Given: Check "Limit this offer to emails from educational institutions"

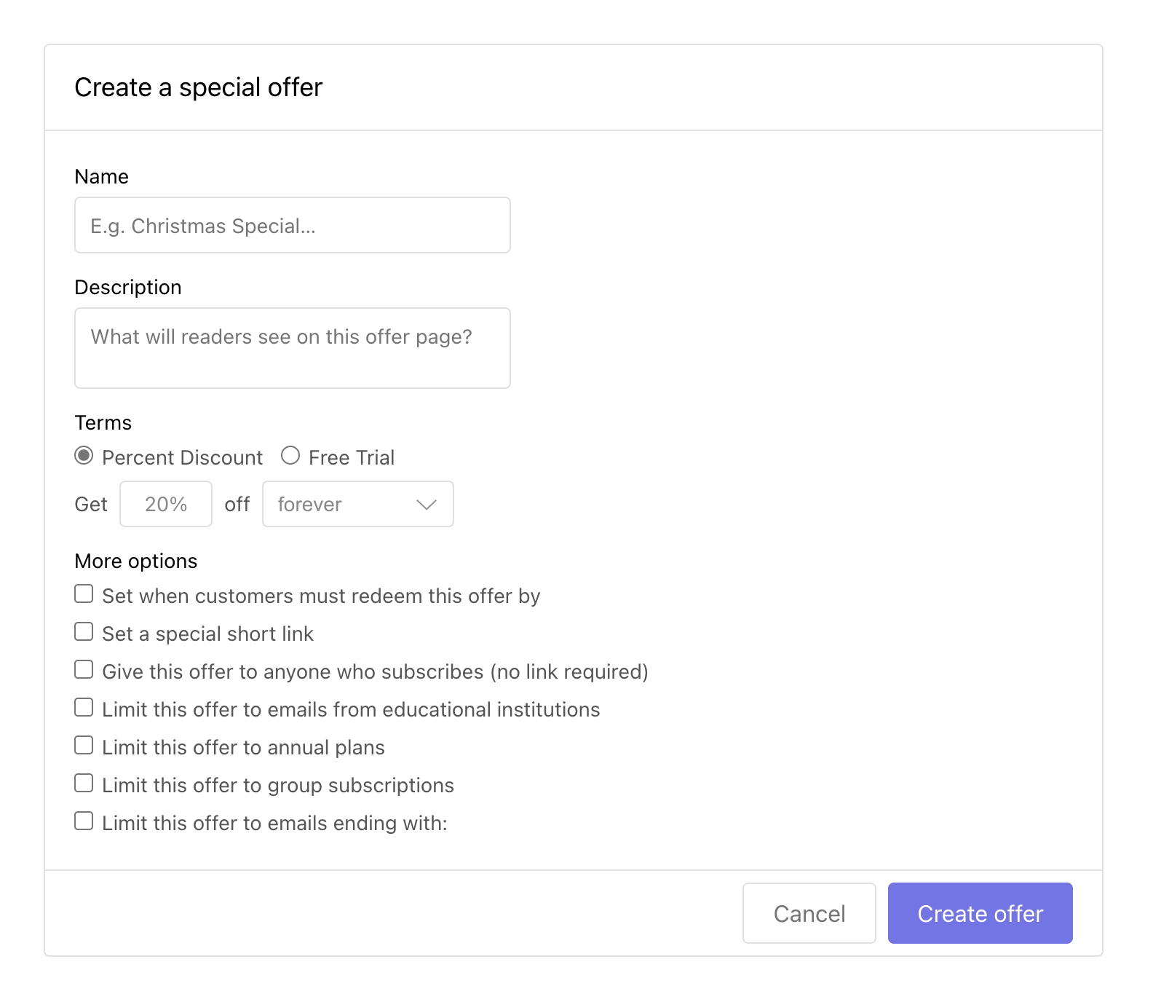Looking at the screenshot, I should pos(84,707).
